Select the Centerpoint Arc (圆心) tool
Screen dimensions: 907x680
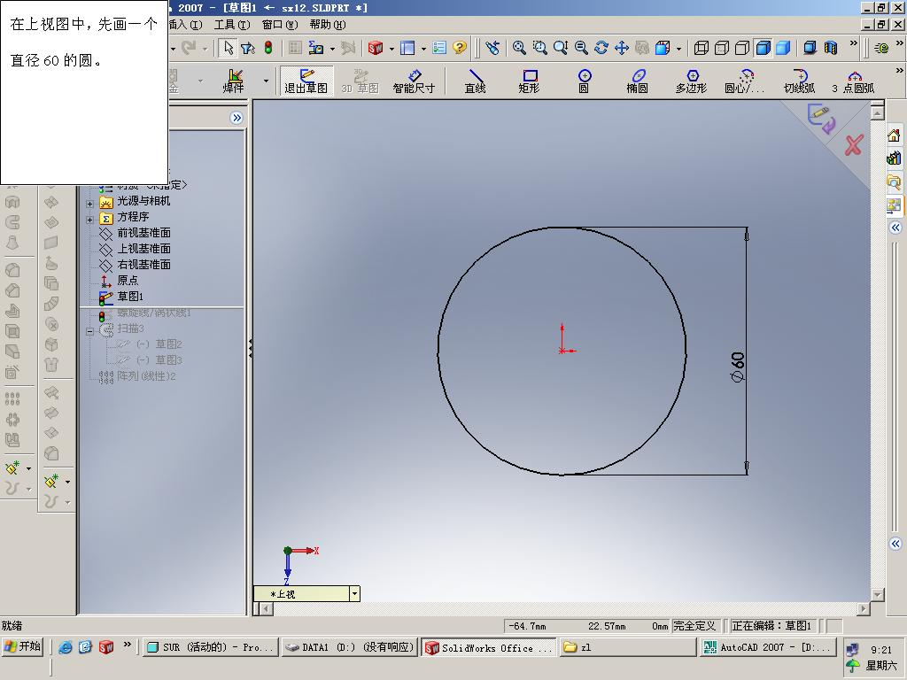[745, 81]
